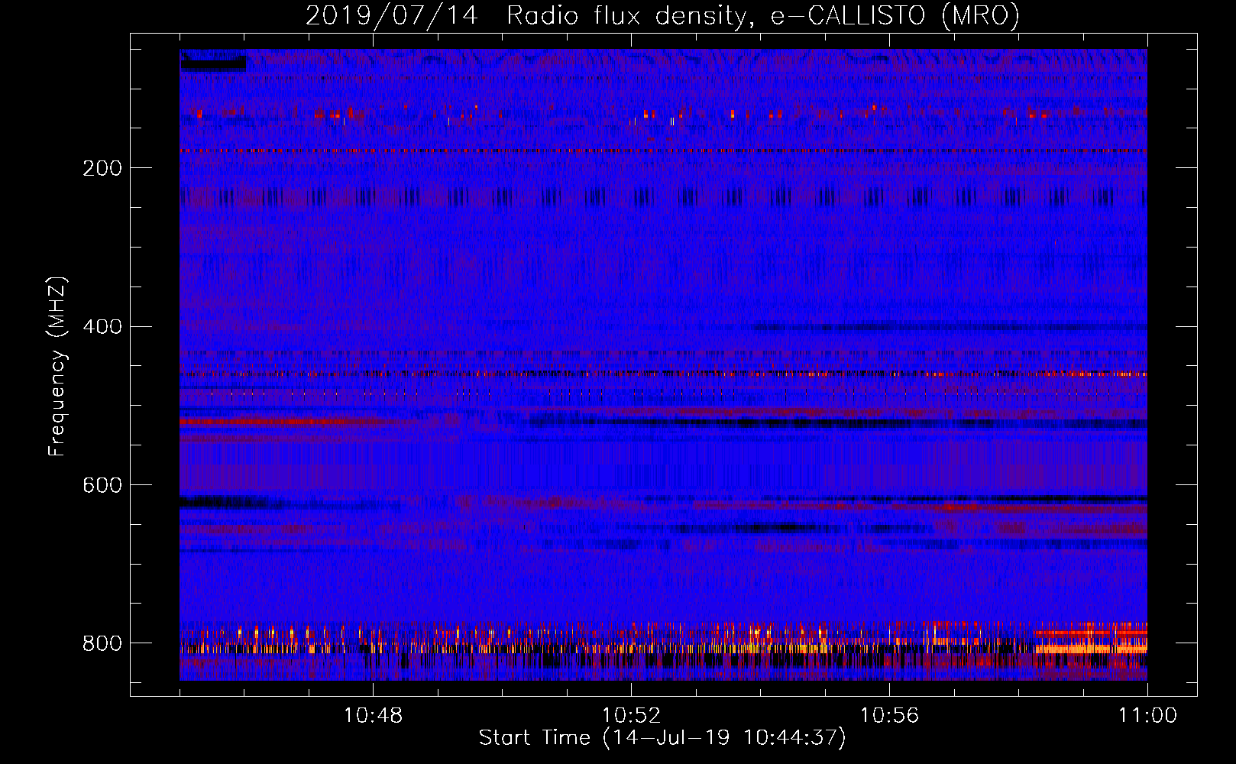Click the 600 frequency tick label
This screenshot has width=1236, height=764.
102,485
